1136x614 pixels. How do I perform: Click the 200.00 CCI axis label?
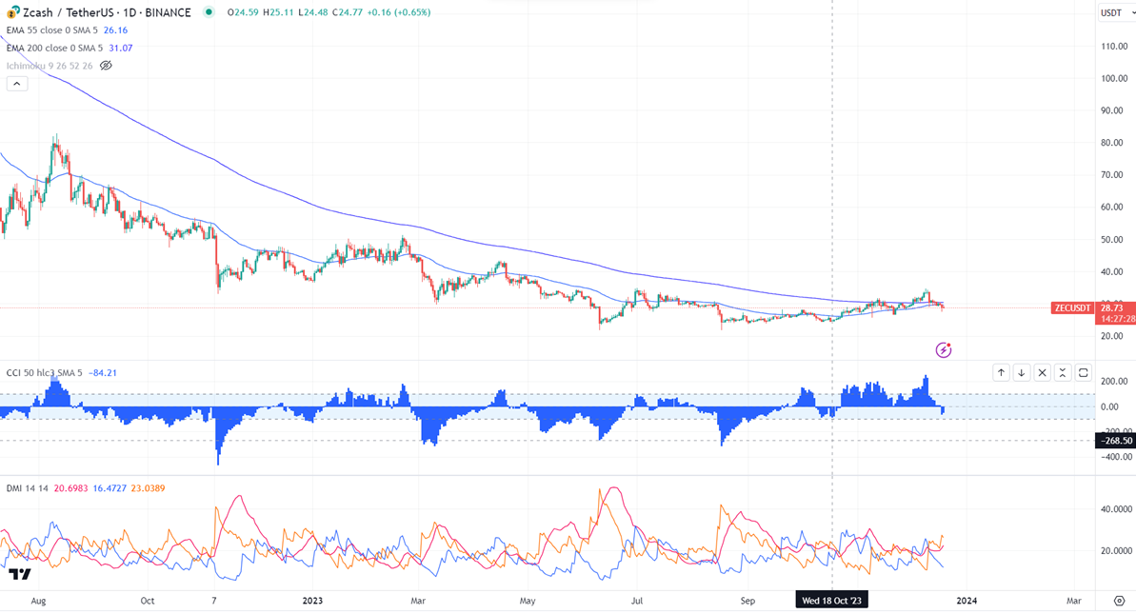tap(1114, 382)
